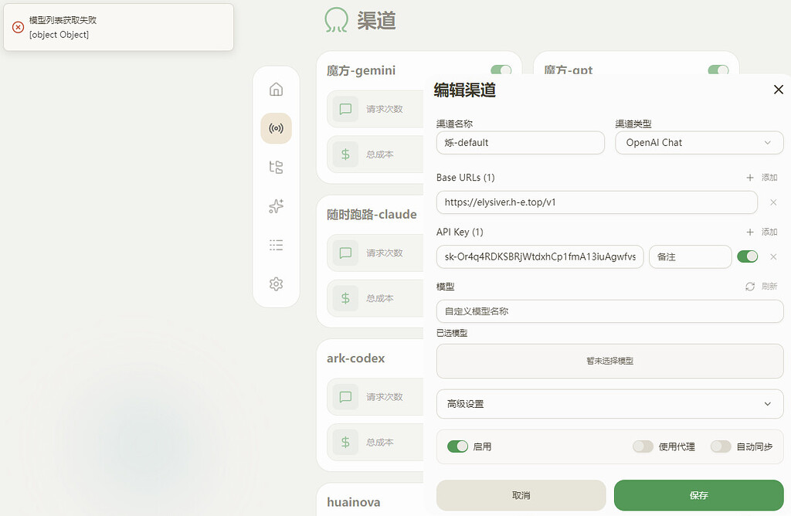Edit the API key sk- field

pyautogui.click(x=540, y=256)
